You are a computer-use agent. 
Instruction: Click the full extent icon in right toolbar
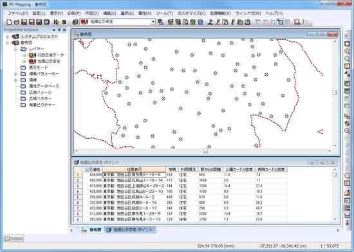pyautogui.click(x=347, y=44)
